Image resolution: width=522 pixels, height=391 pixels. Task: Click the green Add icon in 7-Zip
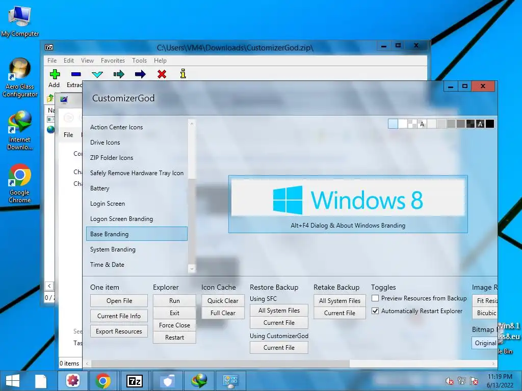tap(55, 74)
